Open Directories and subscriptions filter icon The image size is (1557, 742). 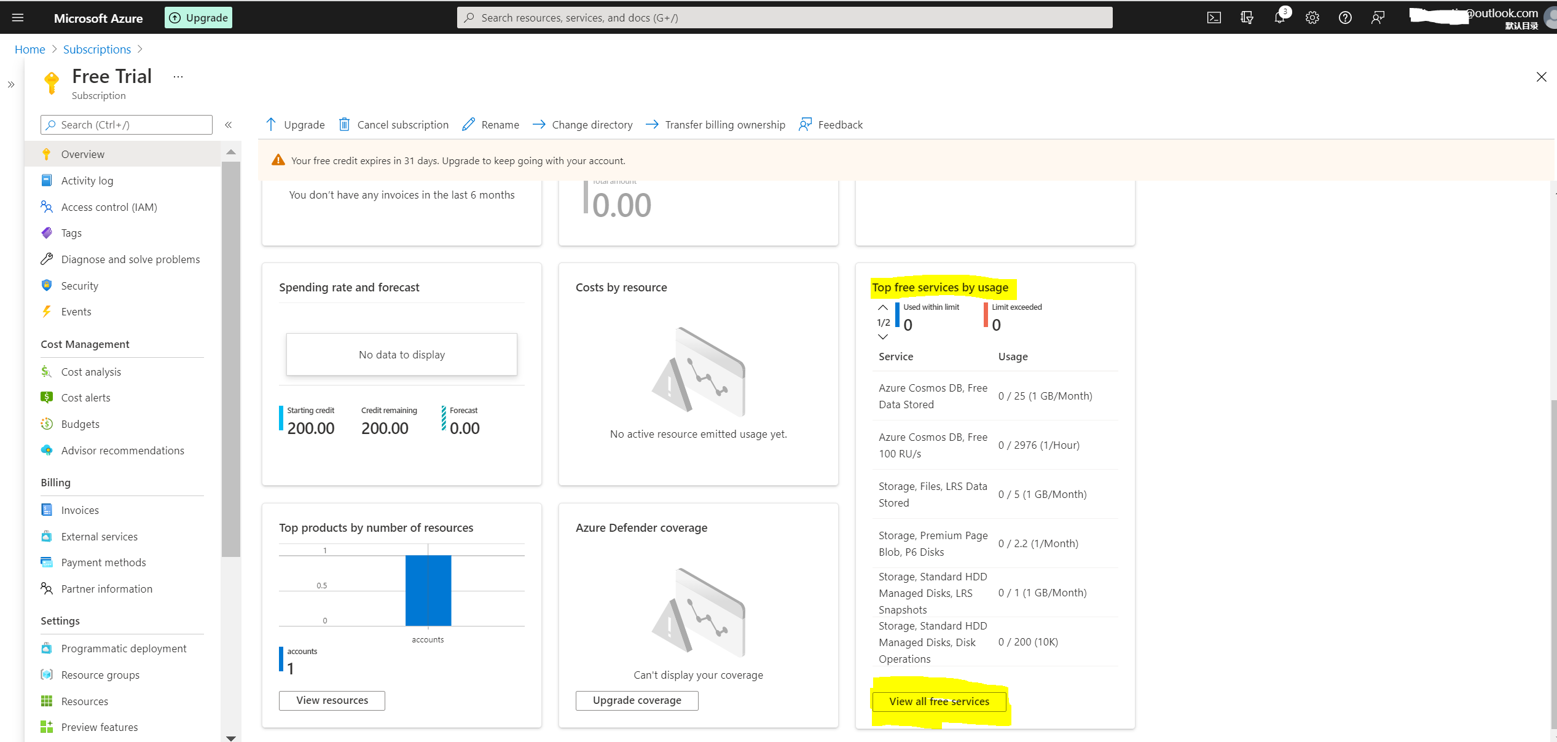[1247, 17]
